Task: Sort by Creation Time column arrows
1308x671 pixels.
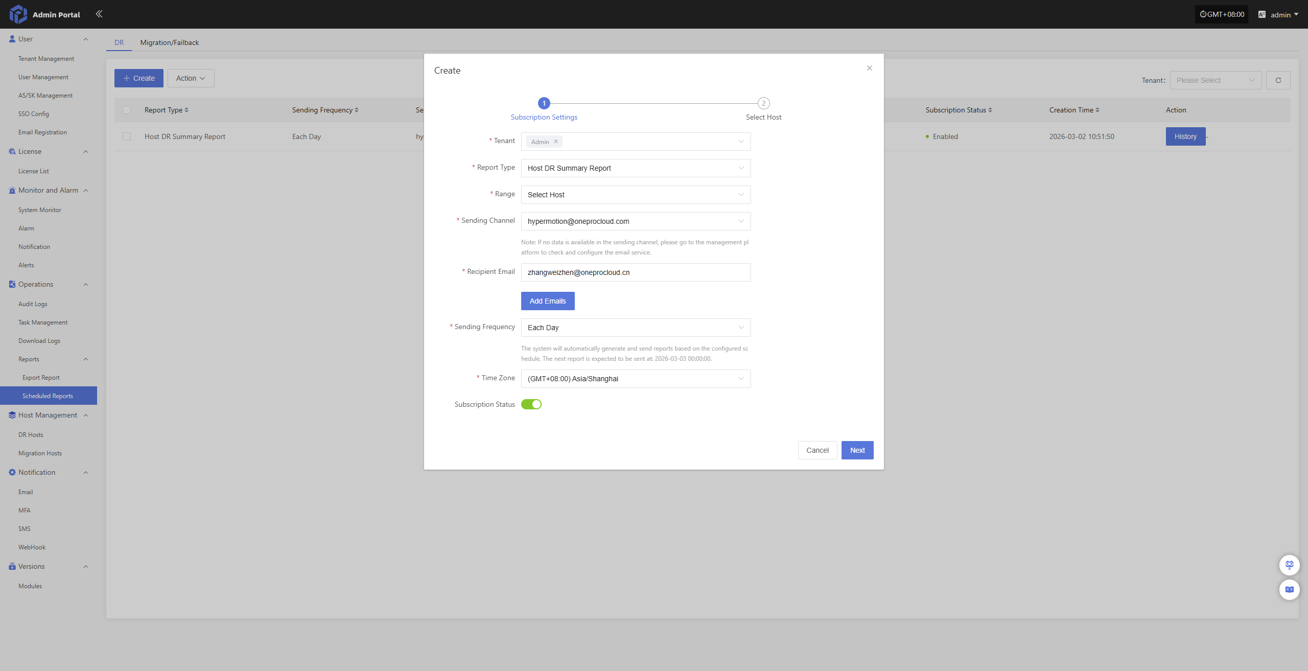Action: point(1097,110)
